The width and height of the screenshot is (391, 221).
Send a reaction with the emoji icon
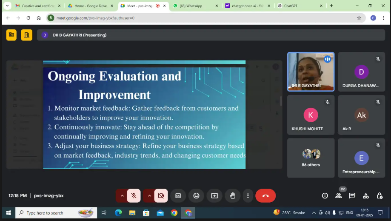coord(196,195)
